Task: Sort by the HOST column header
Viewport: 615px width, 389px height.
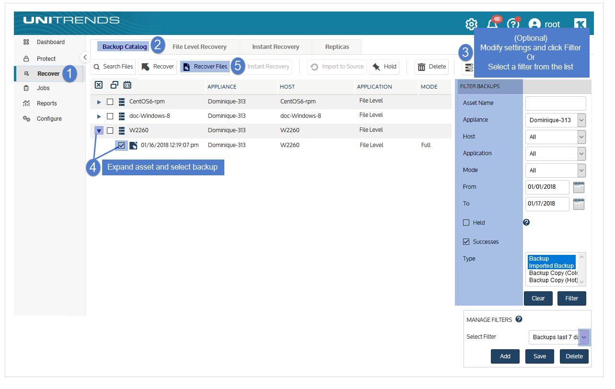Action: [288, 87]
